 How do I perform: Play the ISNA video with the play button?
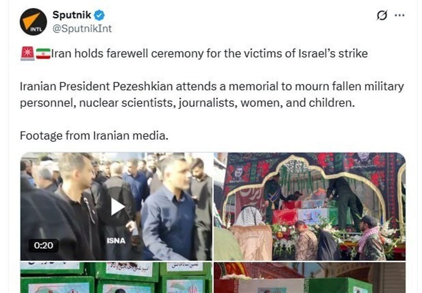(117, 207)
